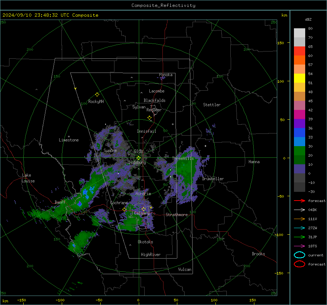Image resolution: width=327 pixels, height=305 pixels.
Task: Select the yellow diamond marker below RedDeer
Action: (x=150, y=118)
